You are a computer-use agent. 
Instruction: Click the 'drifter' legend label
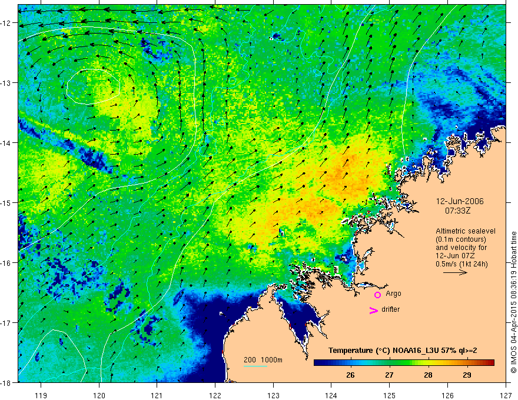click(390, 309)
